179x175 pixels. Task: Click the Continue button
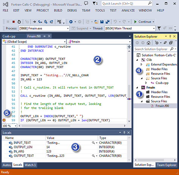(x=143, y=22)
